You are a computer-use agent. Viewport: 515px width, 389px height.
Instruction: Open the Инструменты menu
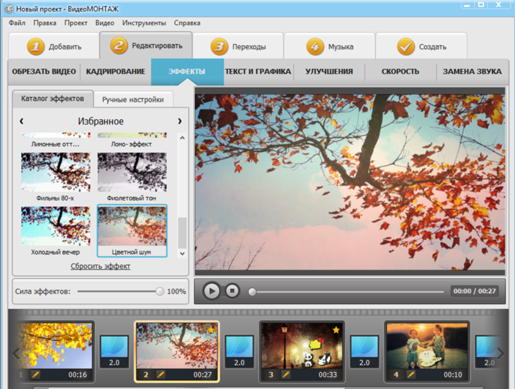coord(144,23)
